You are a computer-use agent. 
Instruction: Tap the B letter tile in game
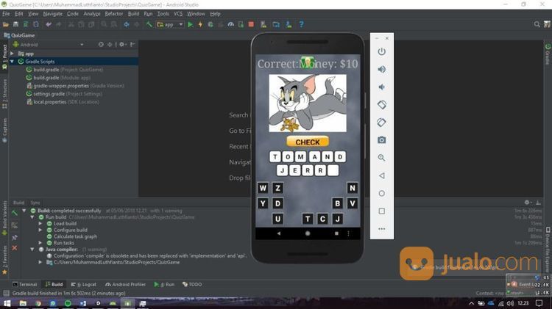coord(338,203)
